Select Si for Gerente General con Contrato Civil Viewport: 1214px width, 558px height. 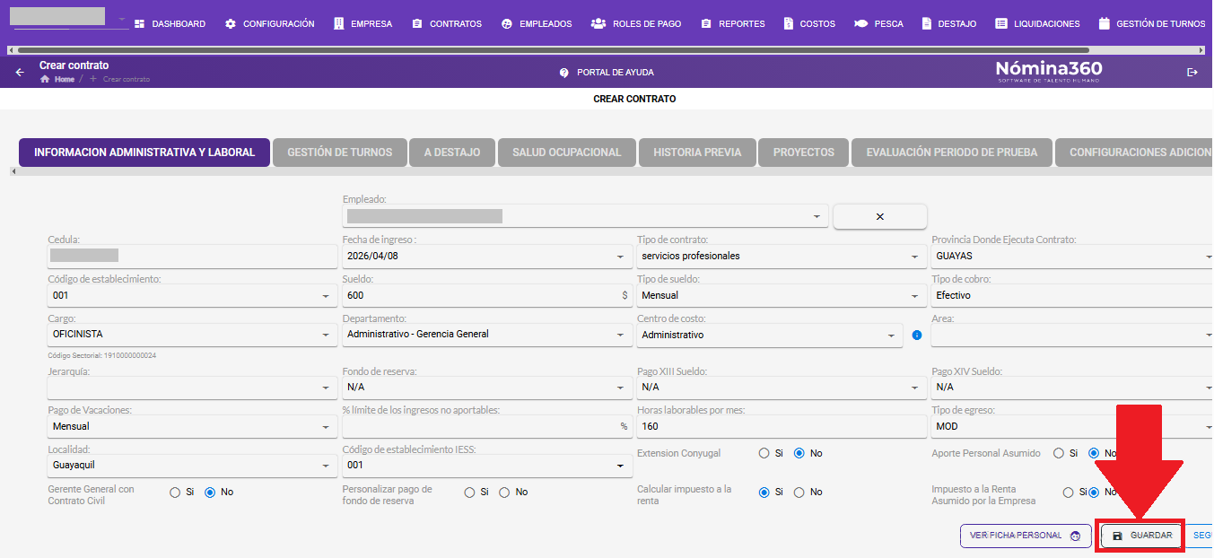175,492
